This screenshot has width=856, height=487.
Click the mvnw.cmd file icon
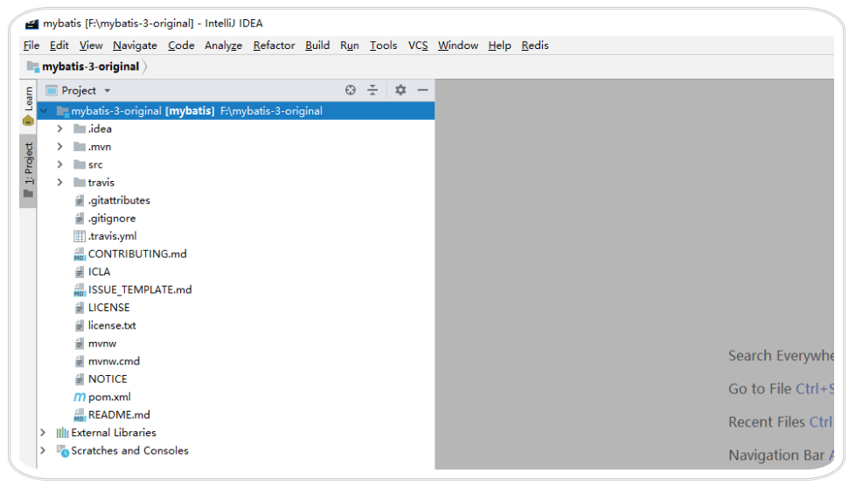coord(80,361)
